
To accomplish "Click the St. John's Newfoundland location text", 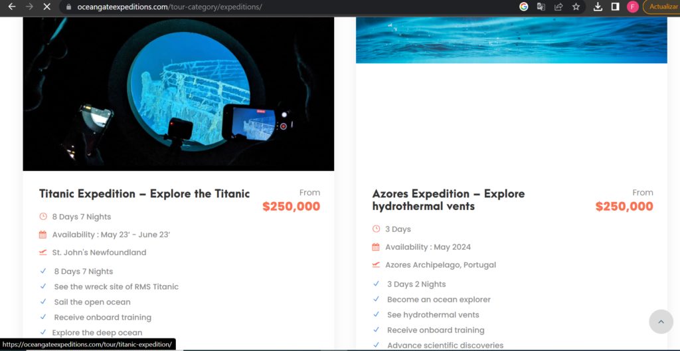I will tap(100, 253).
